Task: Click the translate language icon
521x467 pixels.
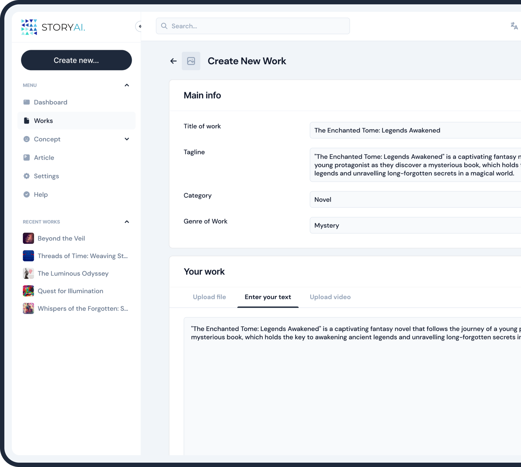Action: point(514,26)
